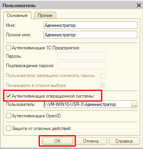The width and height of the screenshot is (143, 149).
Task: Click the Пользователь dialog title bar
Action: pos(68,6)
